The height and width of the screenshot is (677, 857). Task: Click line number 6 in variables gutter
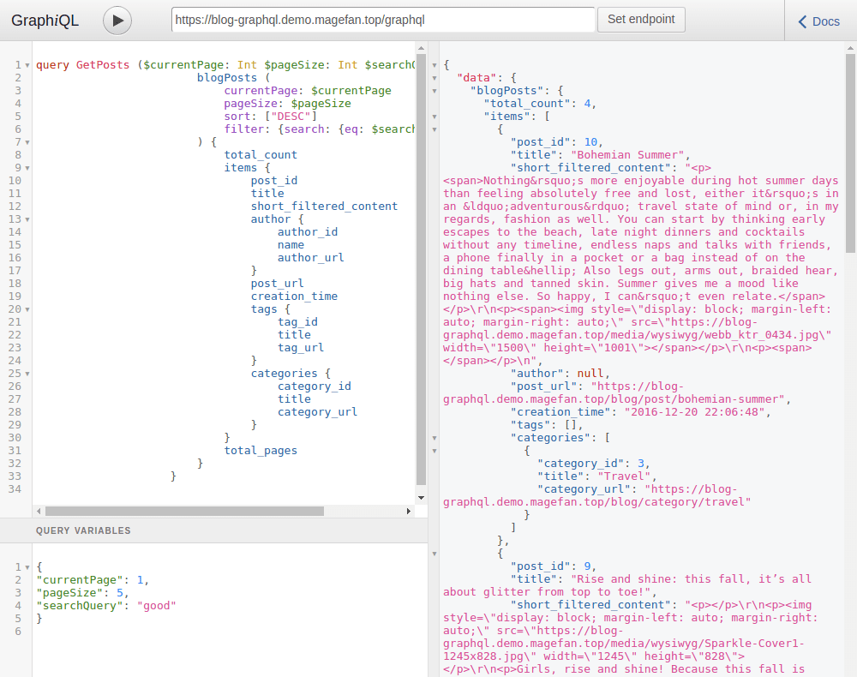click(x=18, y=632)
